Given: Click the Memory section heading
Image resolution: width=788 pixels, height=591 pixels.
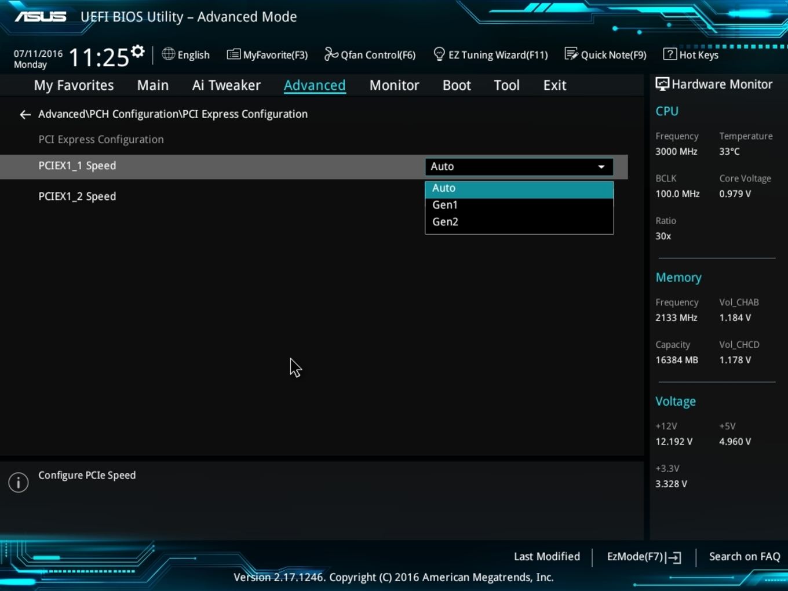Looking at the screenshot, I should point(678,278).
